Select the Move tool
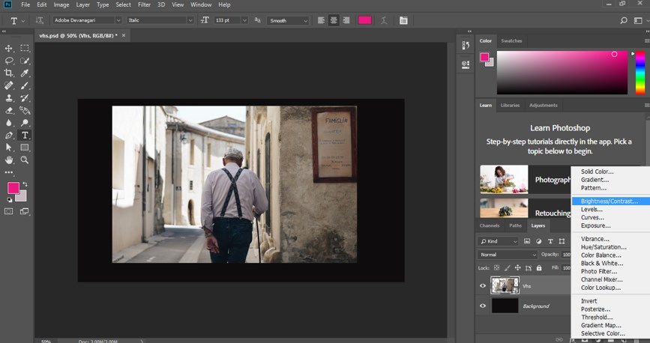 coord(9,48)
